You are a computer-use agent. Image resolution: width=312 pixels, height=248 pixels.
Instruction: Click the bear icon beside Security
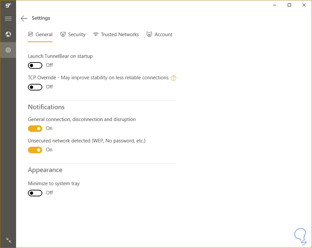(63, 35)
